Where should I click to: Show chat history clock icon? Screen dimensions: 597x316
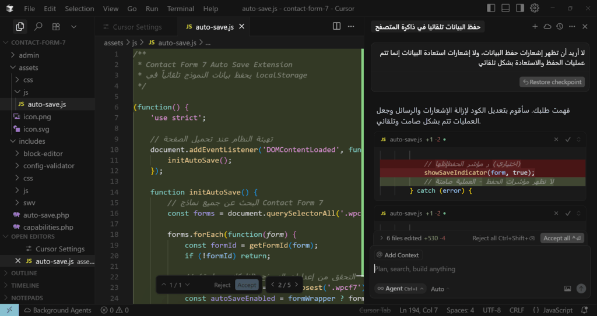click(x=559, y=27)
